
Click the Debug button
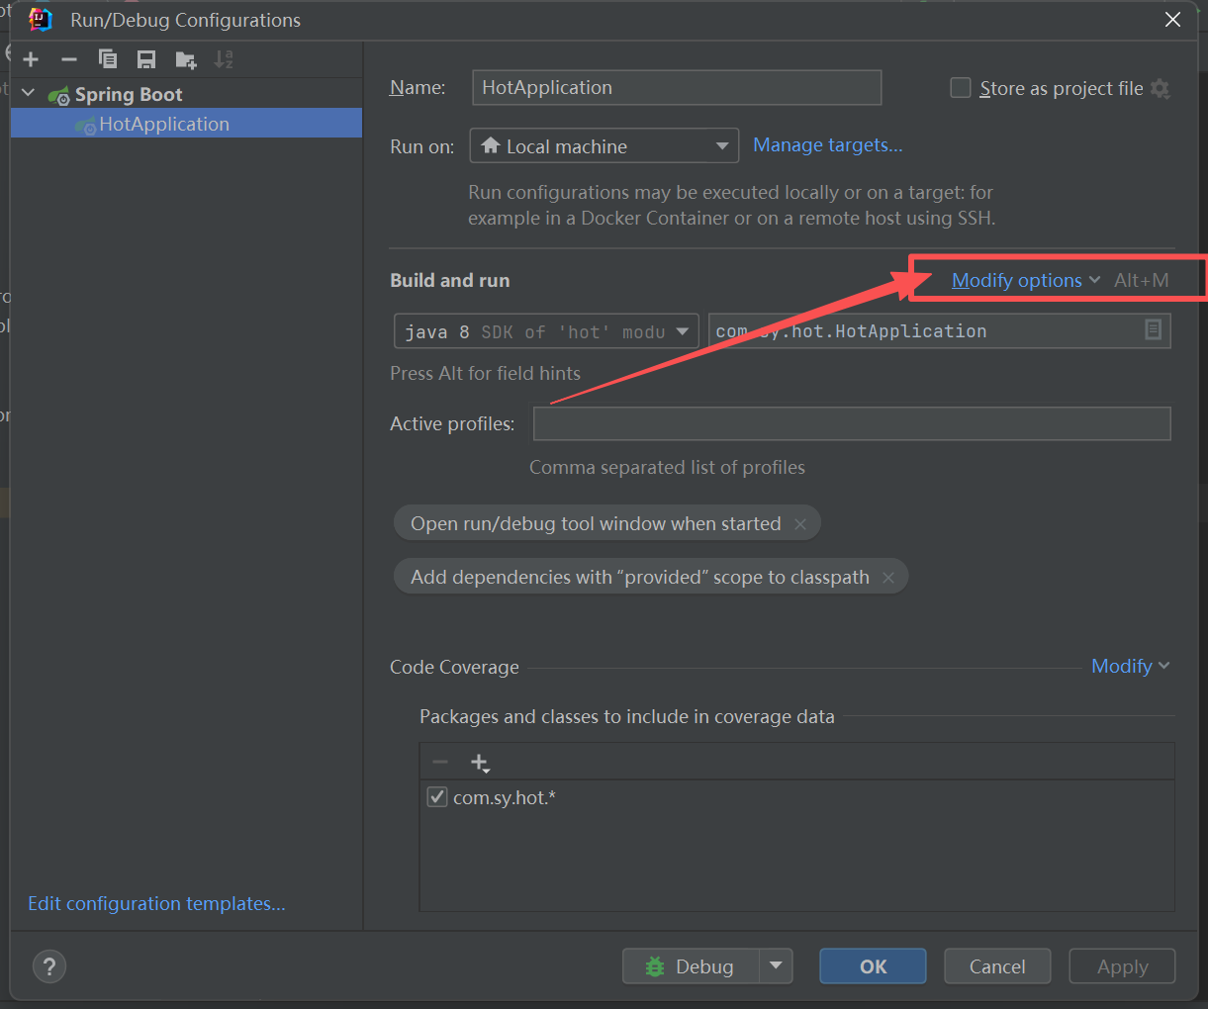pyautogui.click(x=691, y=966)
